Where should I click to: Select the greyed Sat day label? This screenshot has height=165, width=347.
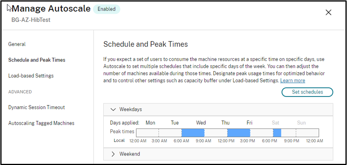(275, 123)
